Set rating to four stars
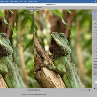Viewport: 97px width, 97px height. [34, 90]
